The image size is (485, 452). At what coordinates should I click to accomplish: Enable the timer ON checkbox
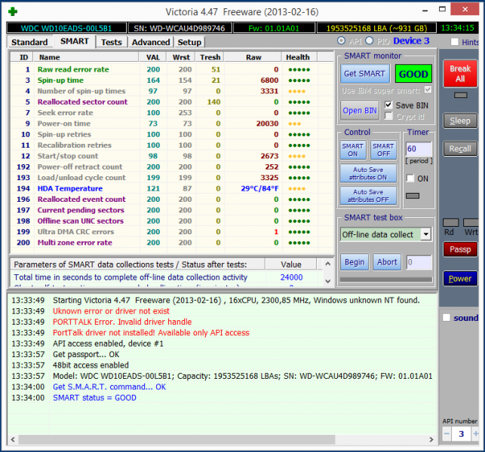(x=410, y=179)
